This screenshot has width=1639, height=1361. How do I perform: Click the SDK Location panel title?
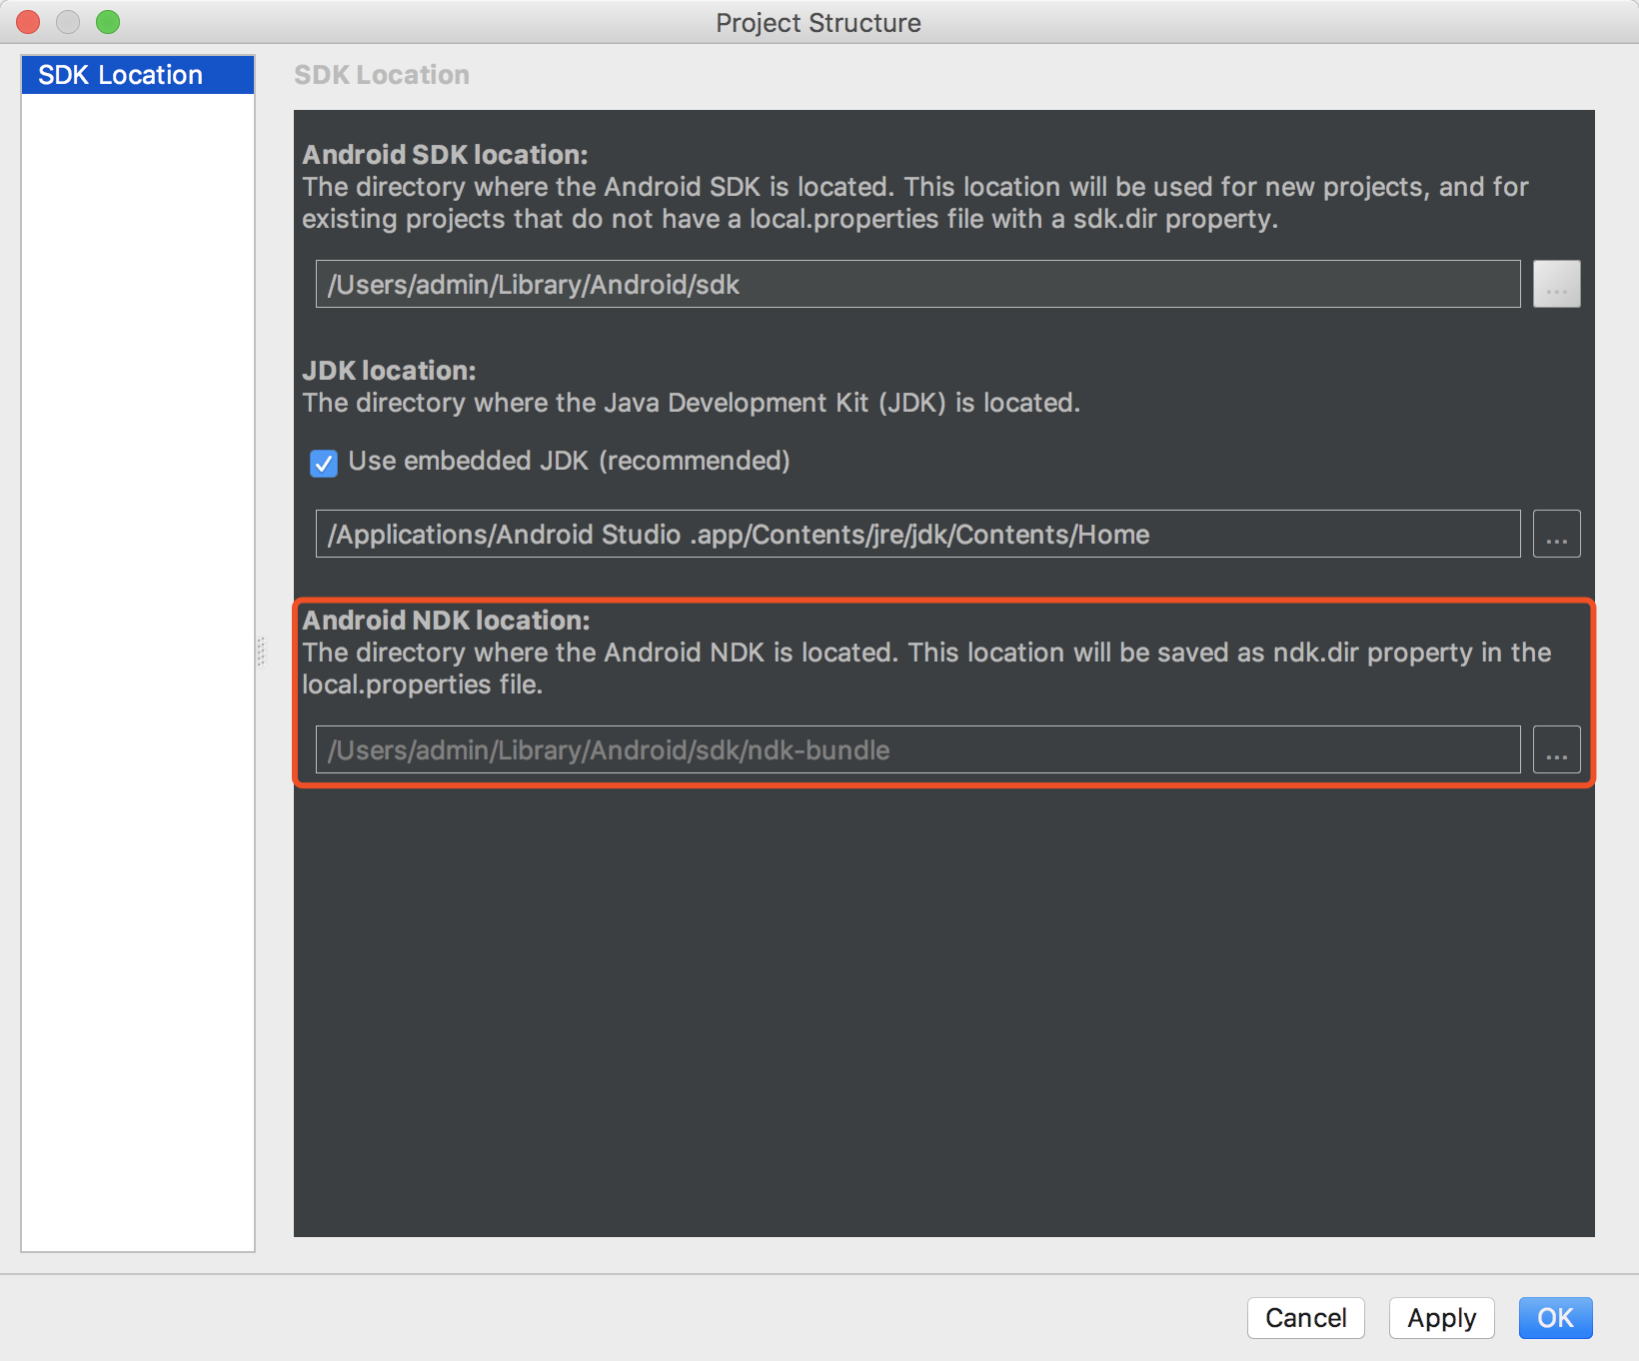coord(382,75)
